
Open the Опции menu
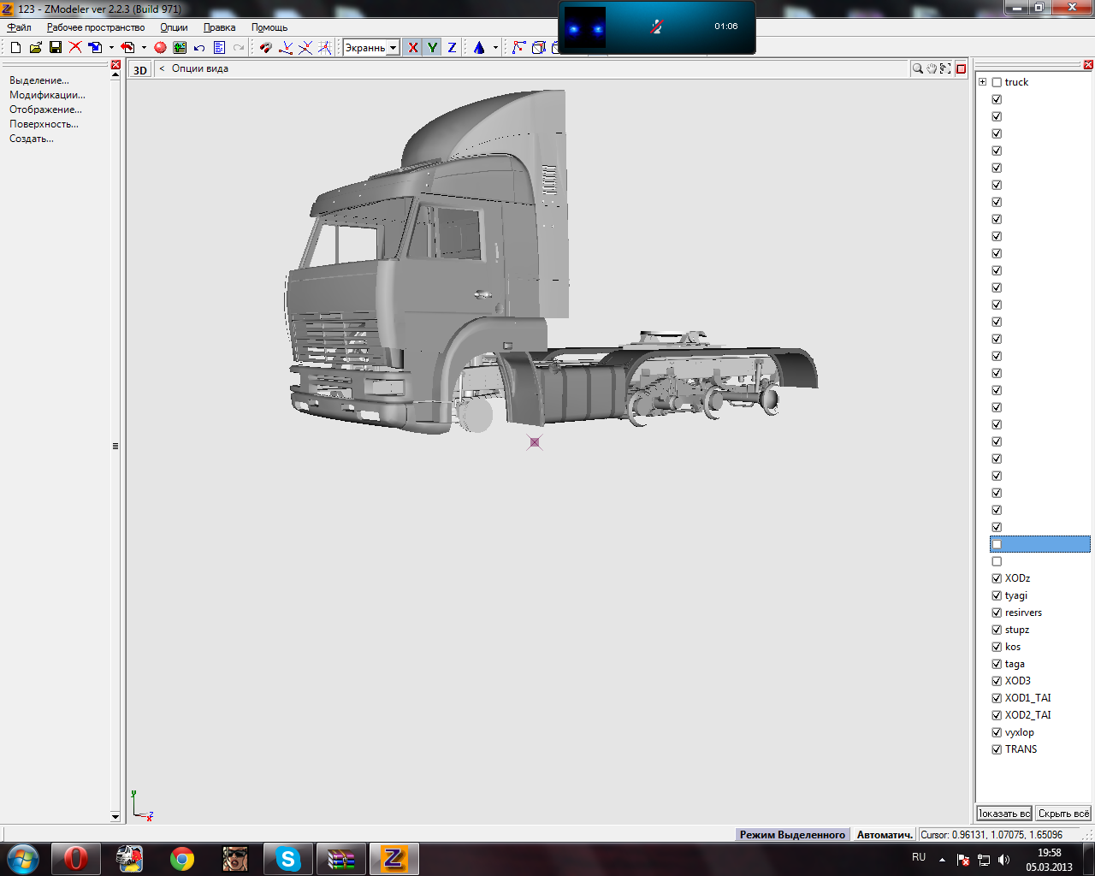point(174,27)
